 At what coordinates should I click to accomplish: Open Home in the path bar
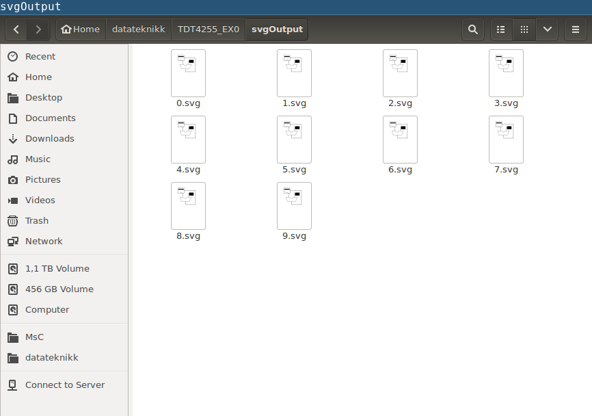coord(80,29)
